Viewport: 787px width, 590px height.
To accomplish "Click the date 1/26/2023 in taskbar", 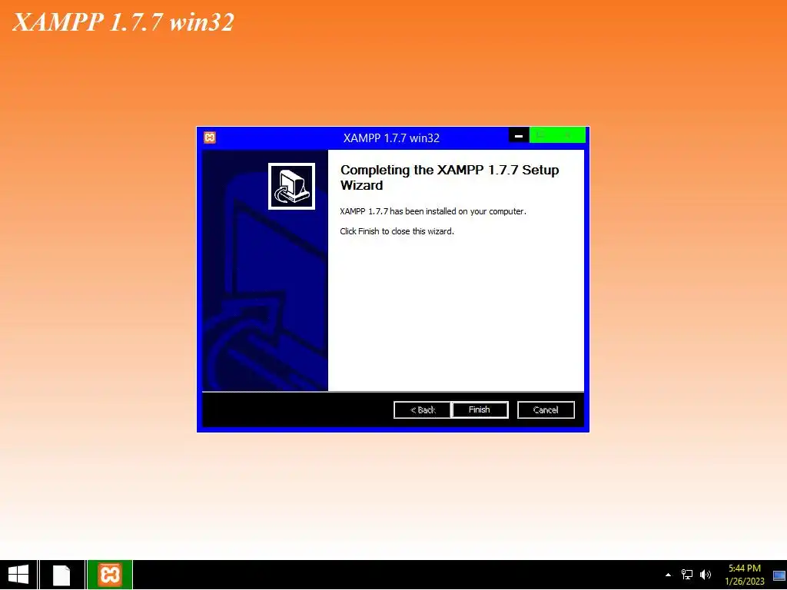I will [x=744, y=582].
